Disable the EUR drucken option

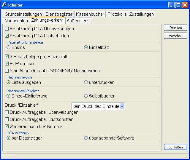tap(7, 64)
